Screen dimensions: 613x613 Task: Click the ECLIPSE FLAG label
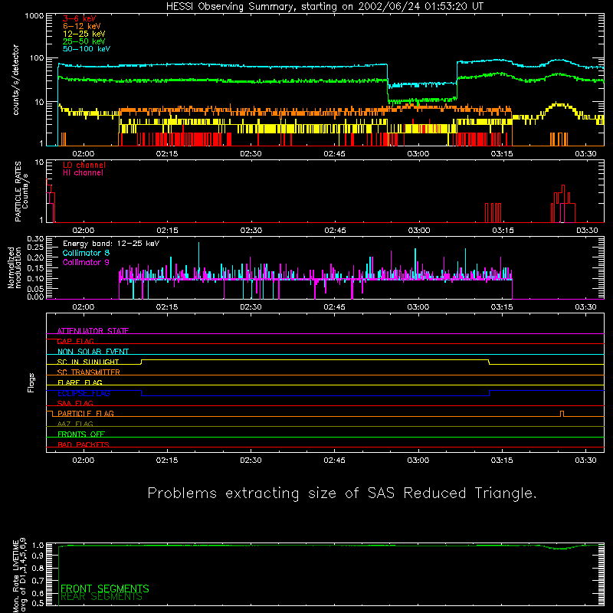84,393
